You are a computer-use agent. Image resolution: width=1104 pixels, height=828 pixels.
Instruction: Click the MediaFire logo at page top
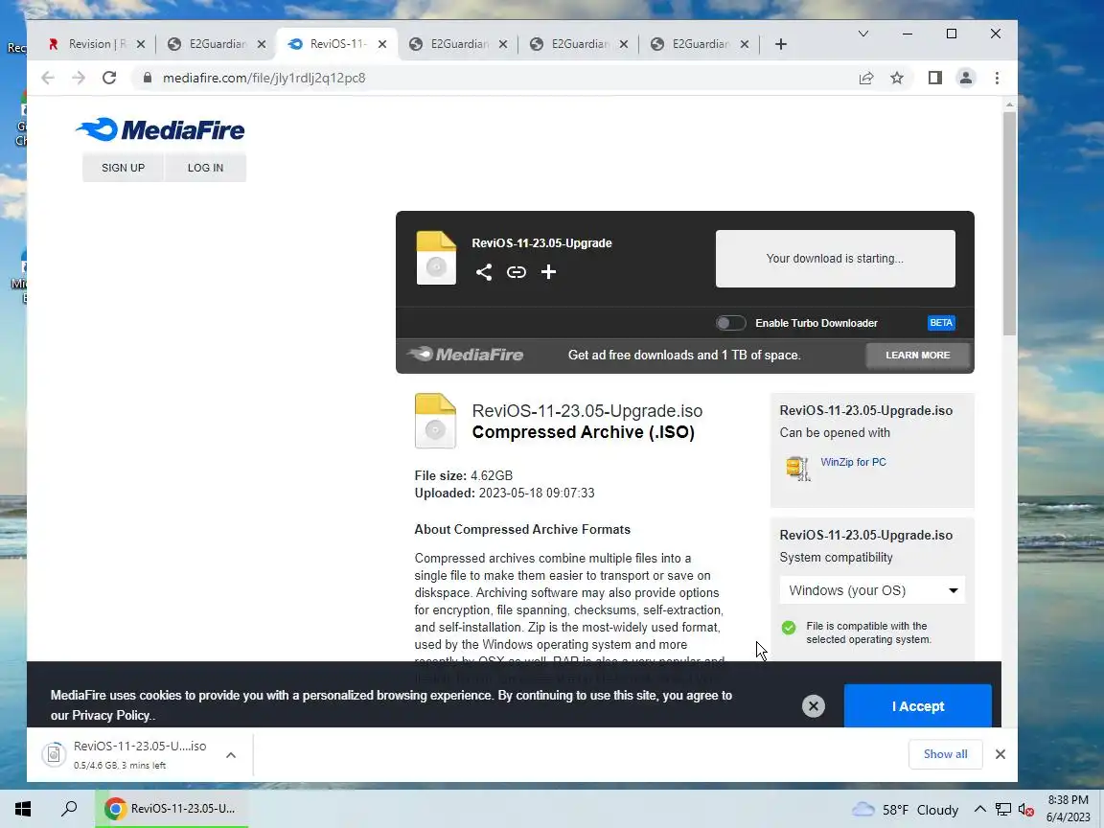coord(161,129)
